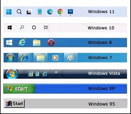Expand the Vista quick launch double-chevron
Screen dimensions: 131x114
[56, 72]
